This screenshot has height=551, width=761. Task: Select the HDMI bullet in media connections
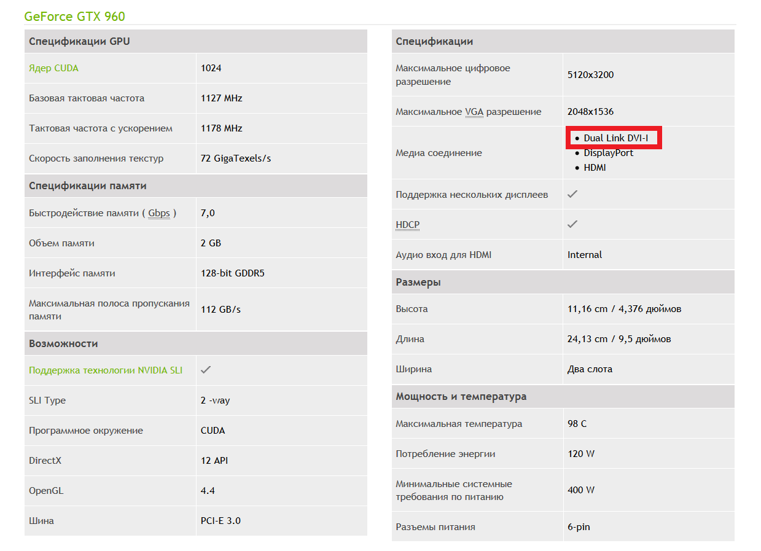(595, 168)
